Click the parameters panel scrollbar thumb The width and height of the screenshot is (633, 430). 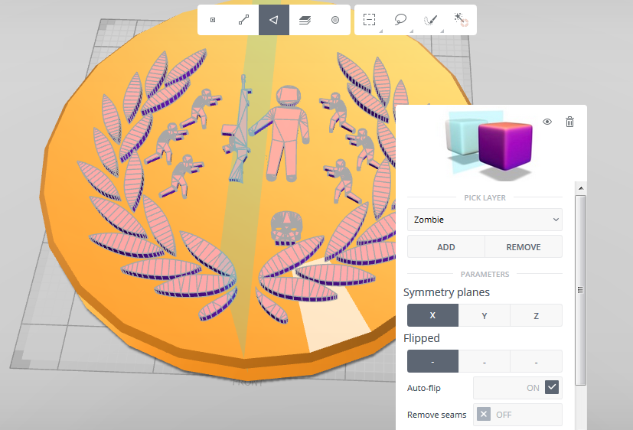[581, 291]
